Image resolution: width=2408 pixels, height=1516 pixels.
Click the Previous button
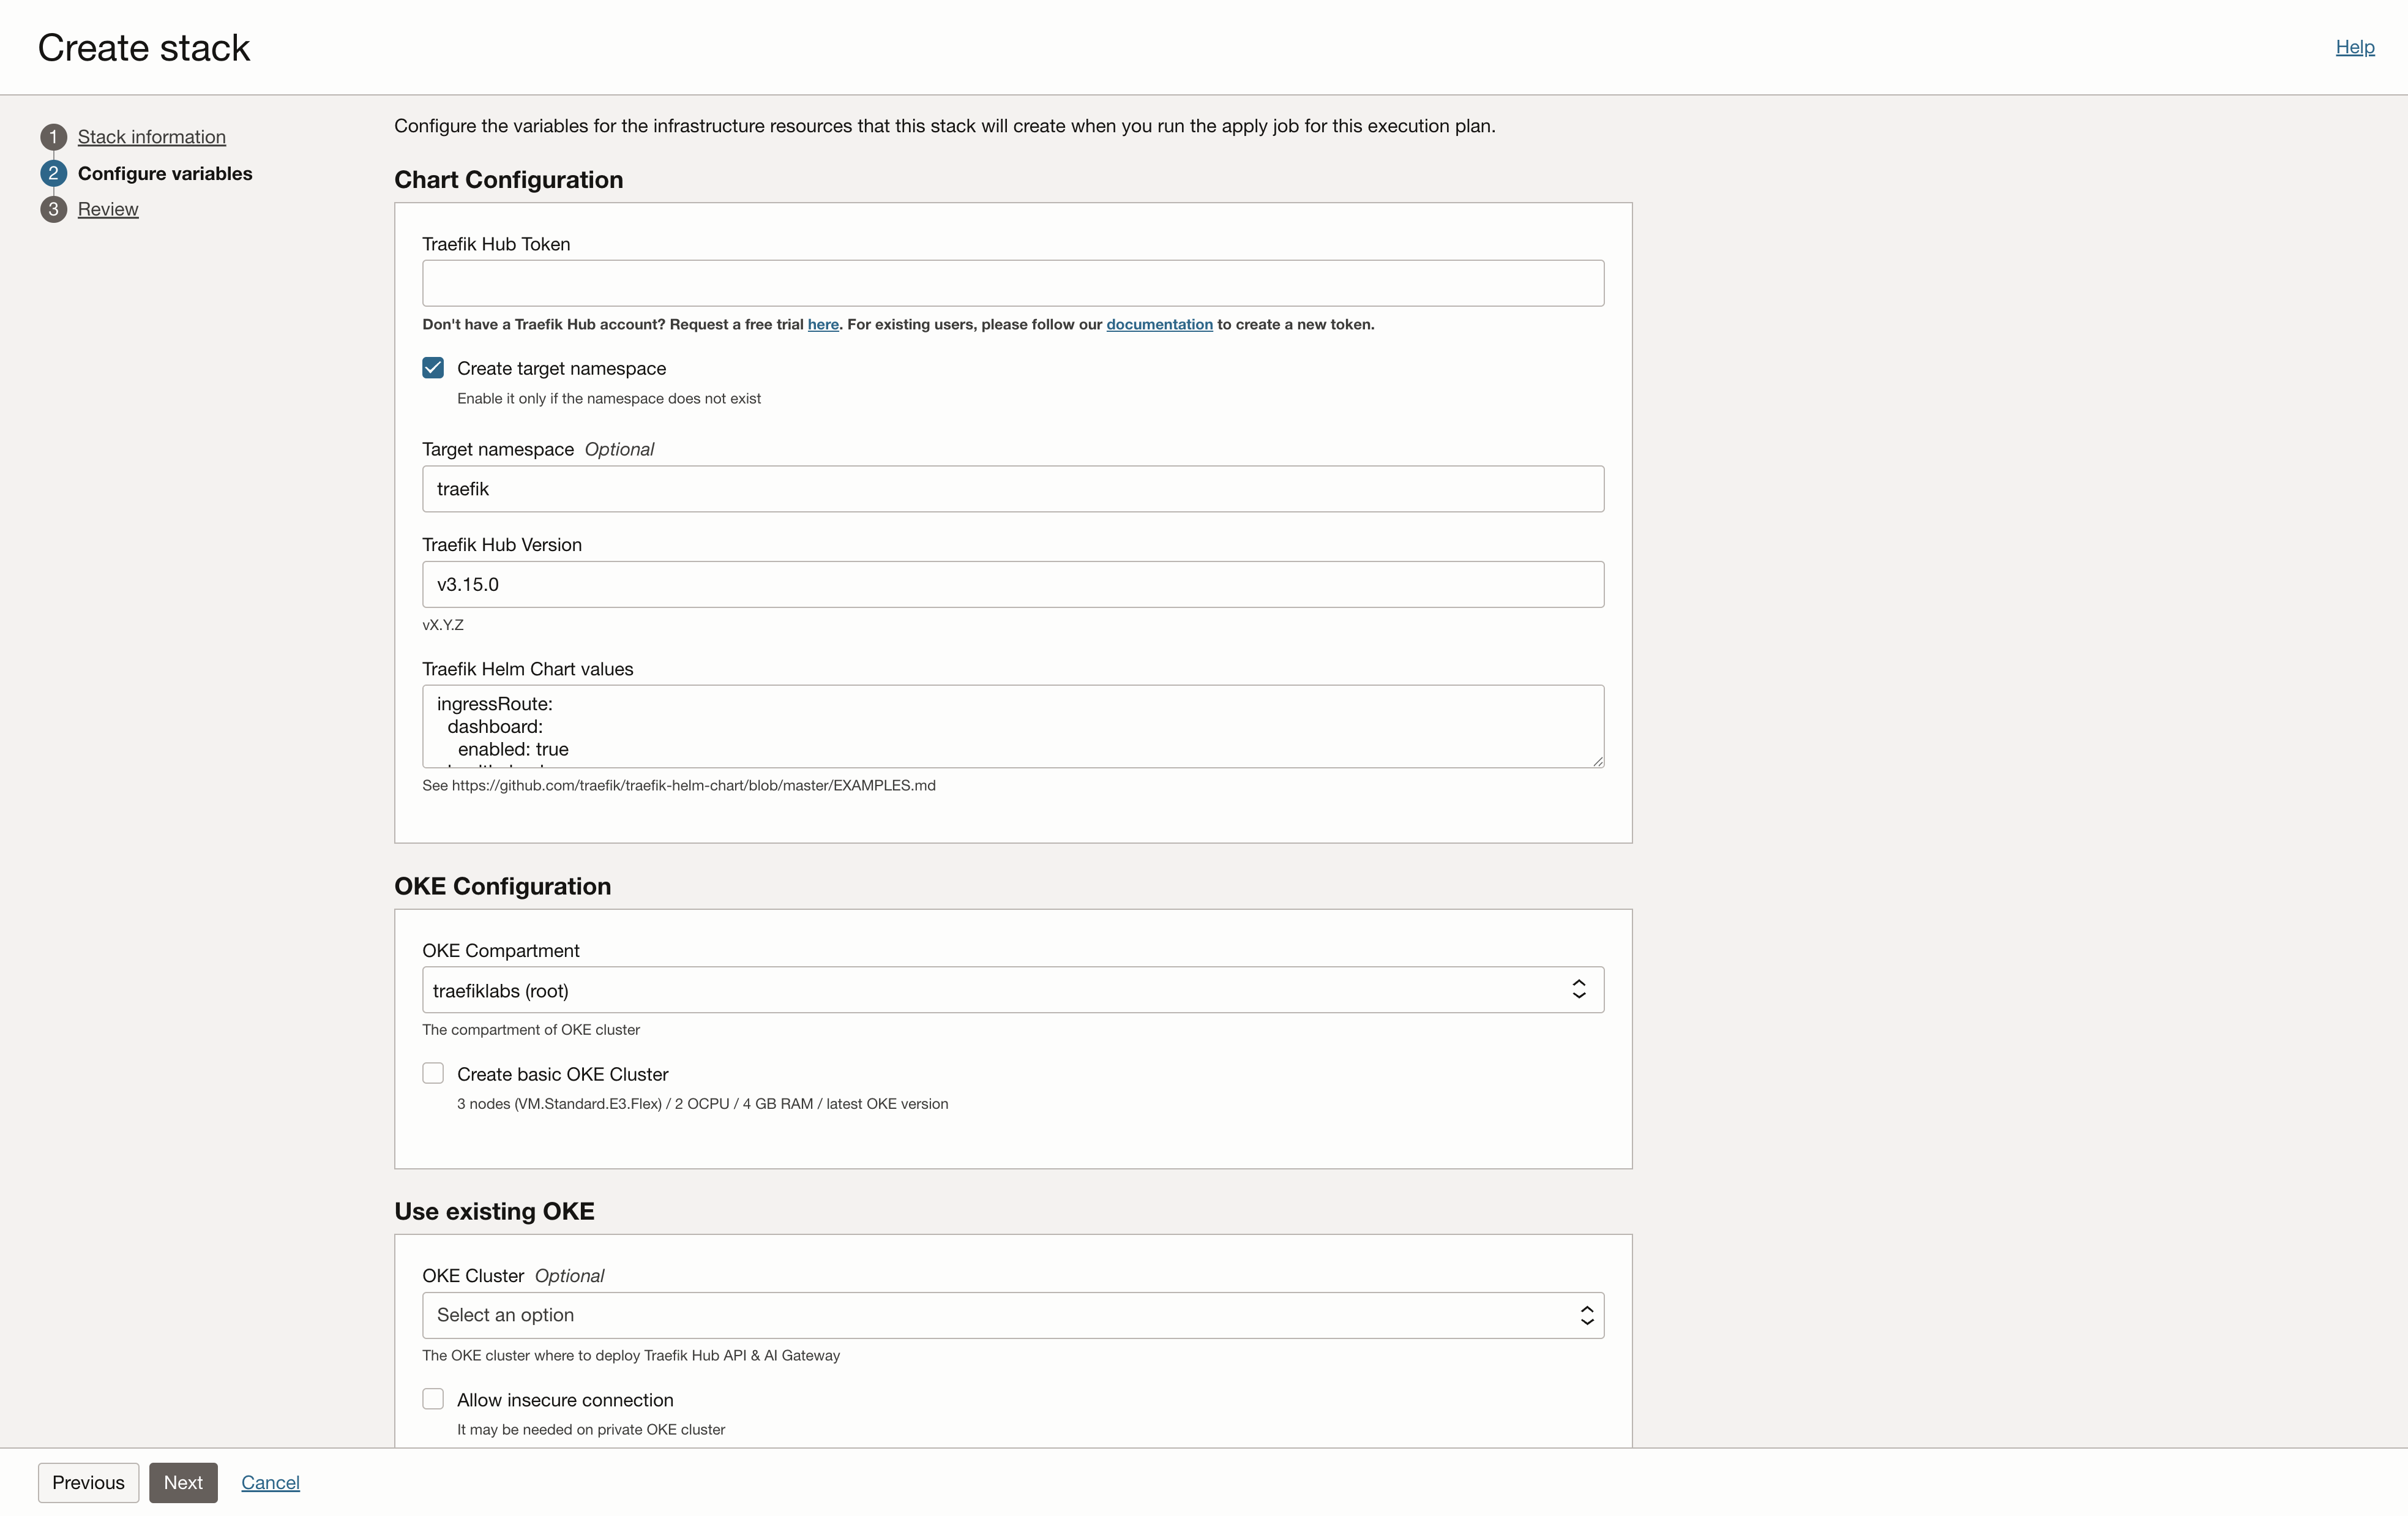[88, 1482]
